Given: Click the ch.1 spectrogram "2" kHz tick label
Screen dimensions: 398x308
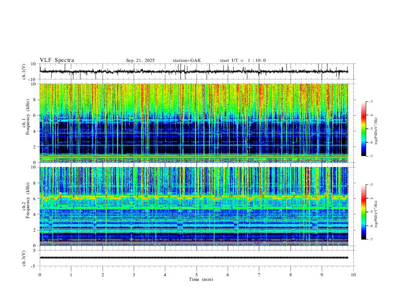Looking at the screenshot, I should tap(35, 146).
